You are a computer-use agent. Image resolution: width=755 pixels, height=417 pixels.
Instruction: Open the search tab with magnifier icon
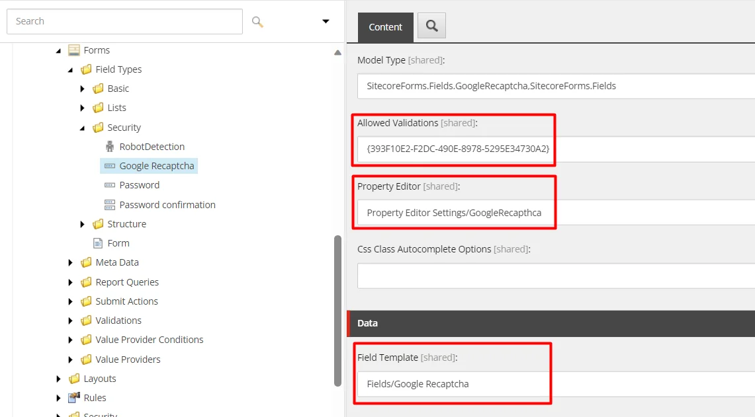click(x=431, y=26)
